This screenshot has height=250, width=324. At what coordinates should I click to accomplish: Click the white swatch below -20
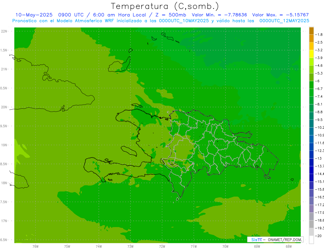pyautogui.click(x=311, y=240)
